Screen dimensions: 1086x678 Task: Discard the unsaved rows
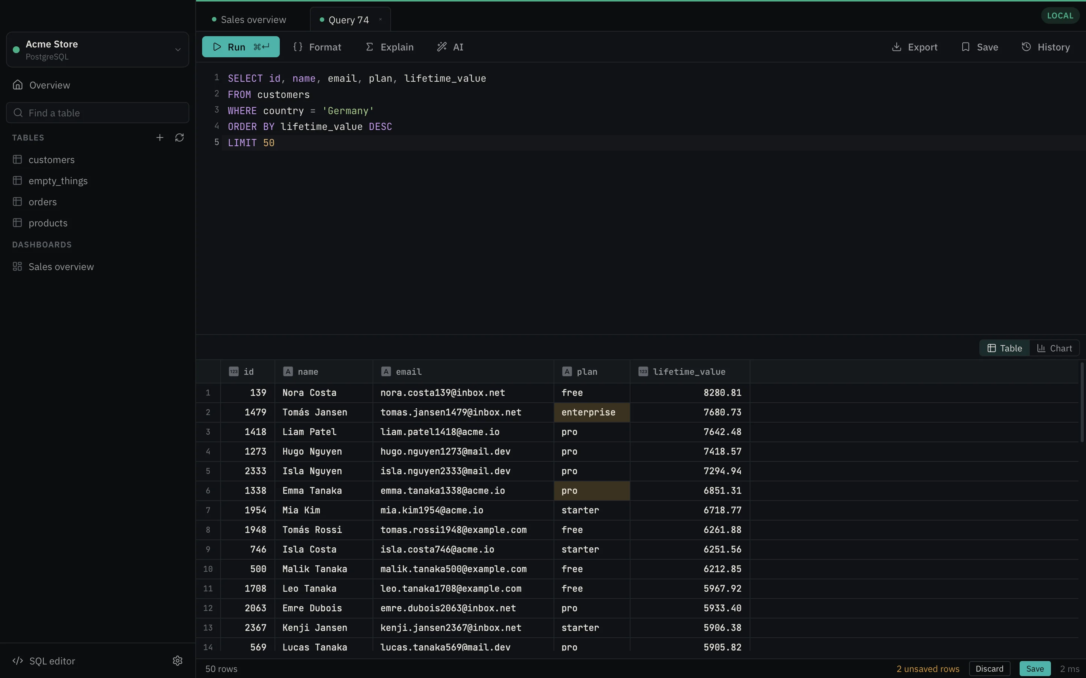click(x=989, y=669)
